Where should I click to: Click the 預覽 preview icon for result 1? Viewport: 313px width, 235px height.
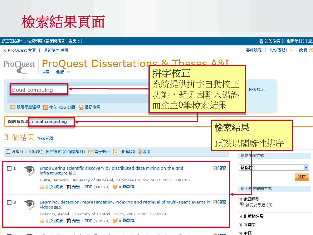[x=215, y=168]
